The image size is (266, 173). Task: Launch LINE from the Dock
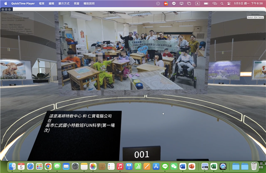point(165,166)
